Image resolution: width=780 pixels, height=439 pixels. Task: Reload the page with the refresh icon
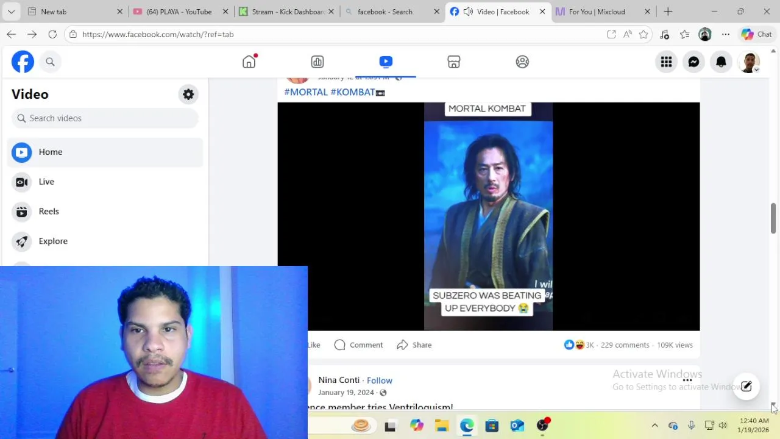point(52,35)
